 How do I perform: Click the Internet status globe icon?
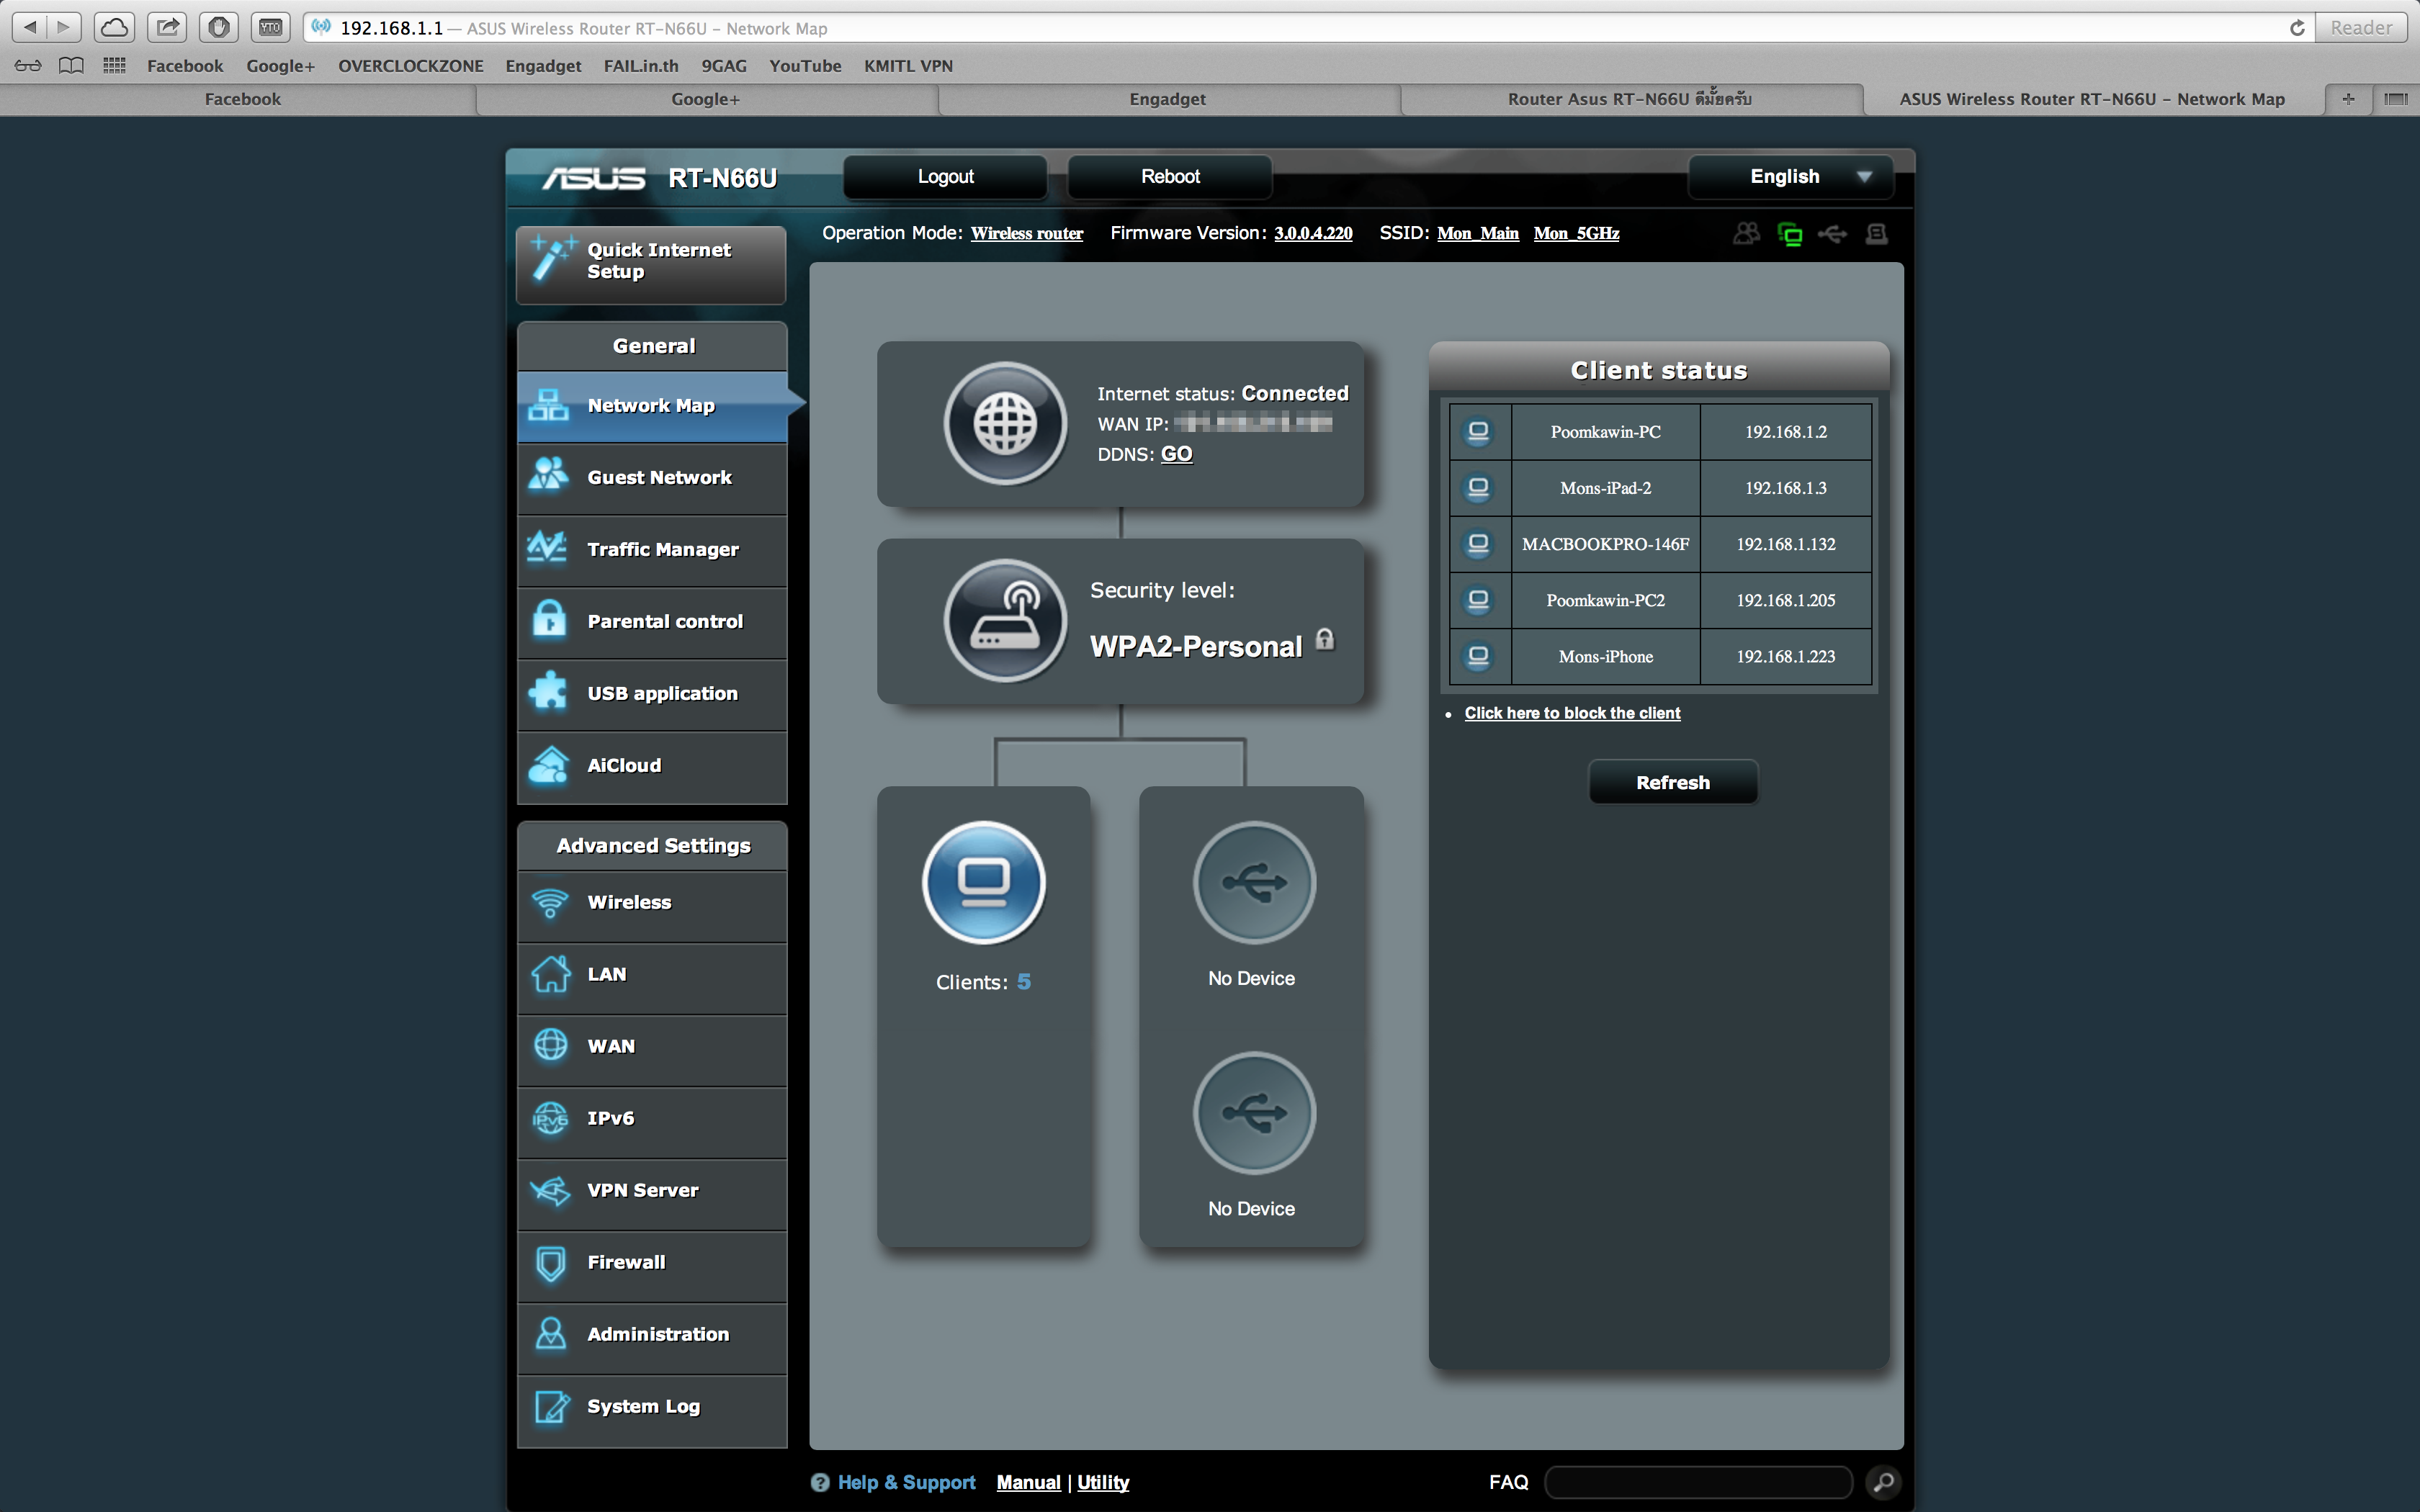coord(1005,423)
